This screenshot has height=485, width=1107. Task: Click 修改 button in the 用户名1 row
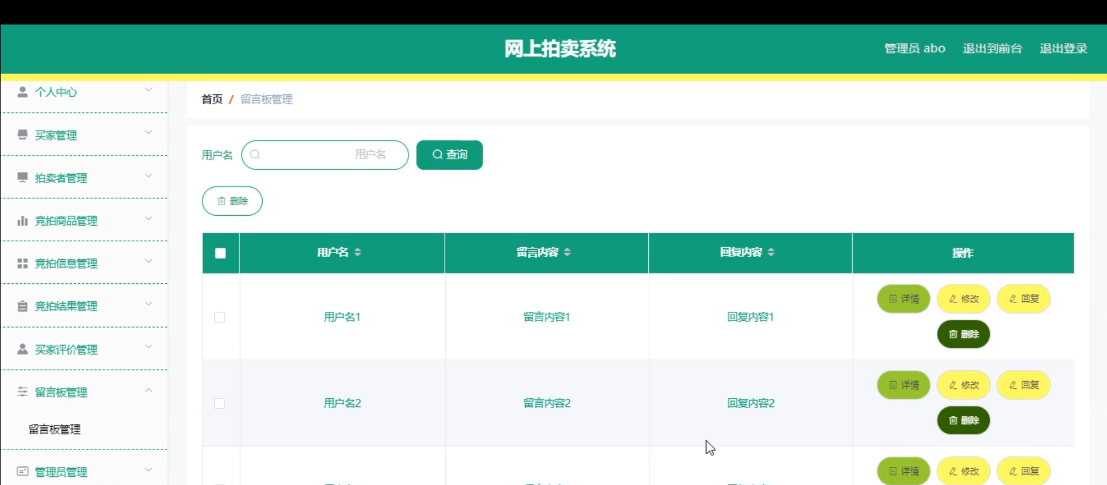[963, 299]
